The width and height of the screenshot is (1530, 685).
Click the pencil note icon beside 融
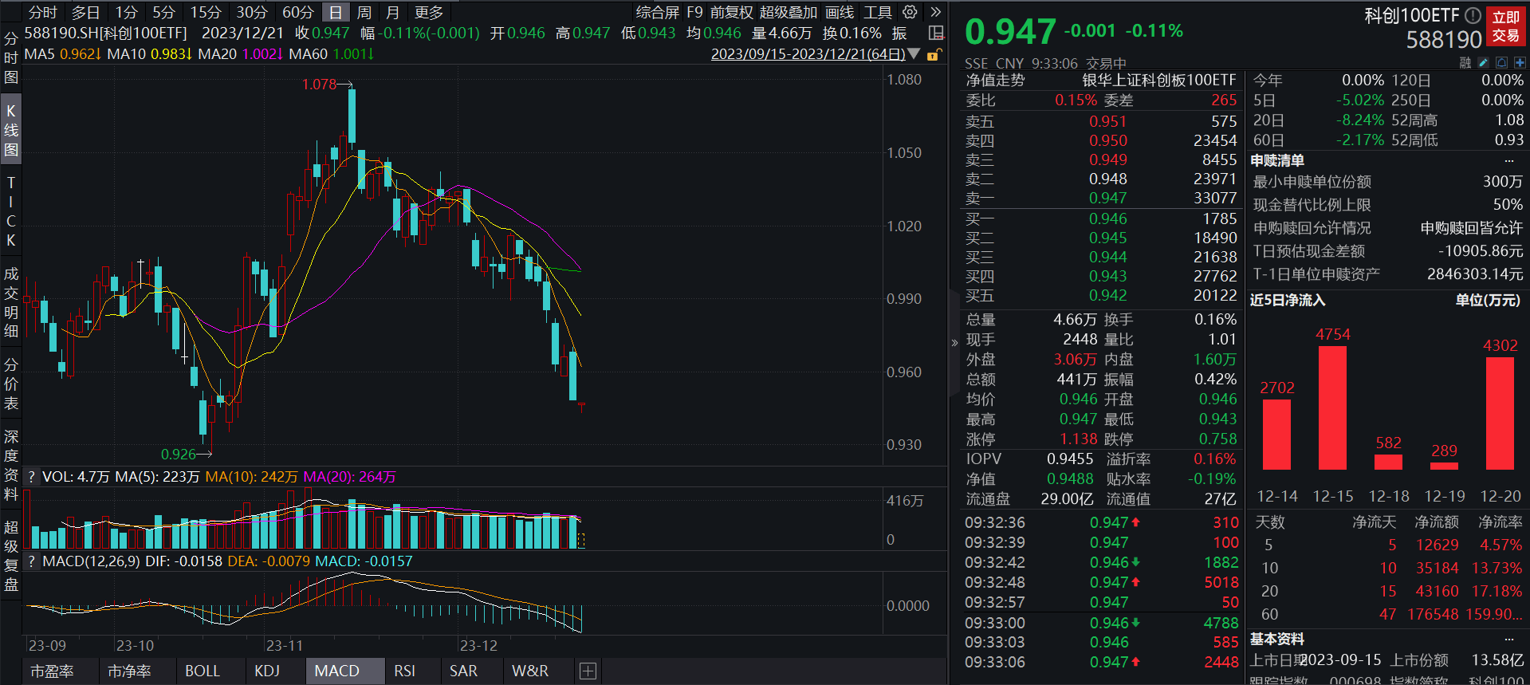click(x=1483, y=62)
